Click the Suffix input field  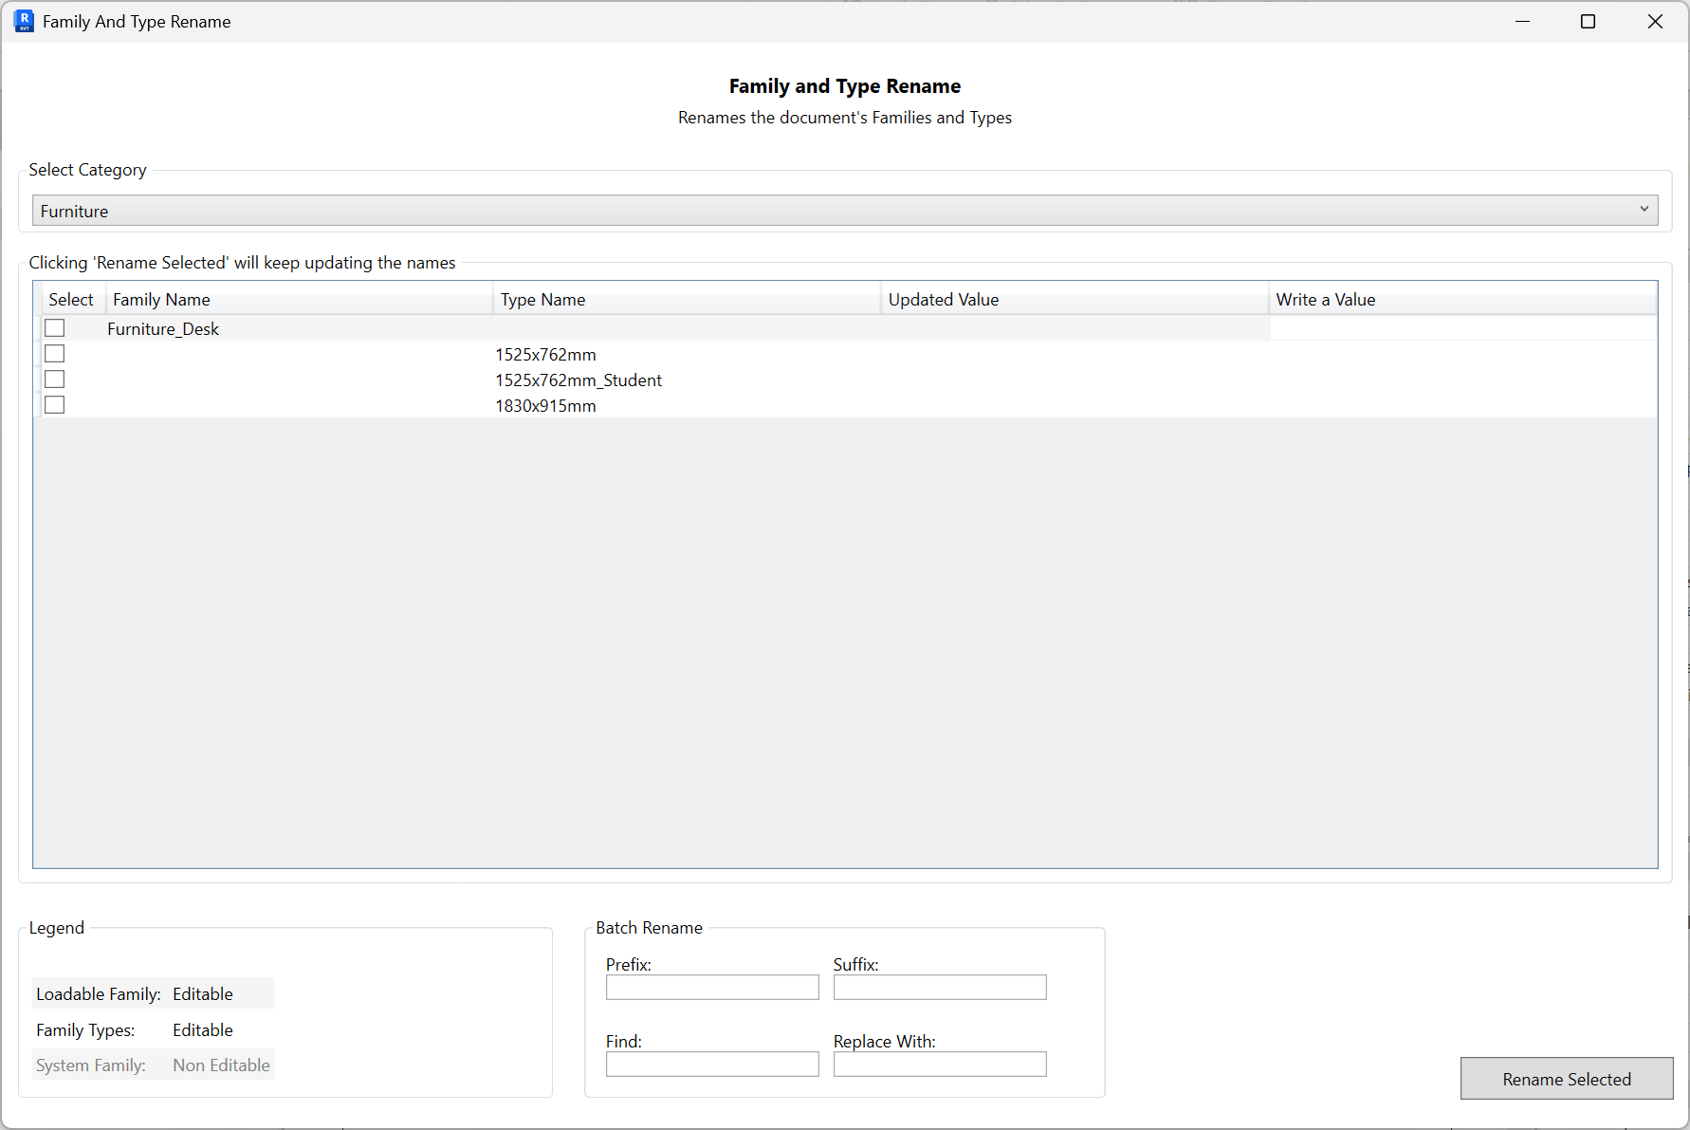point(939,987)
